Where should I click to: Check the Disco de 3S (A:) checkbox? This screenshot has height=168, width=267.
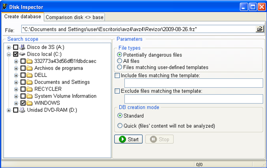[16, 47]
